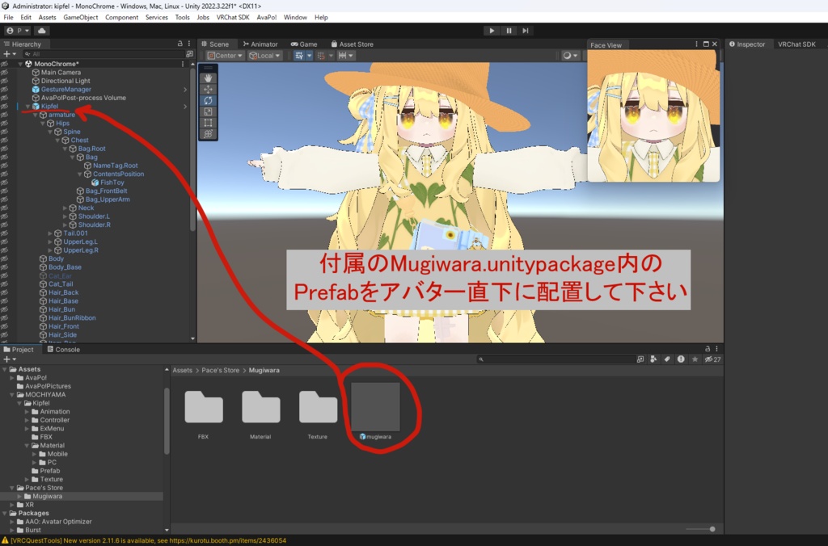Click the error filter icon in Project toolbar
Image resolution: width=828 pixels, height=546 pixels.
point(681,359)
